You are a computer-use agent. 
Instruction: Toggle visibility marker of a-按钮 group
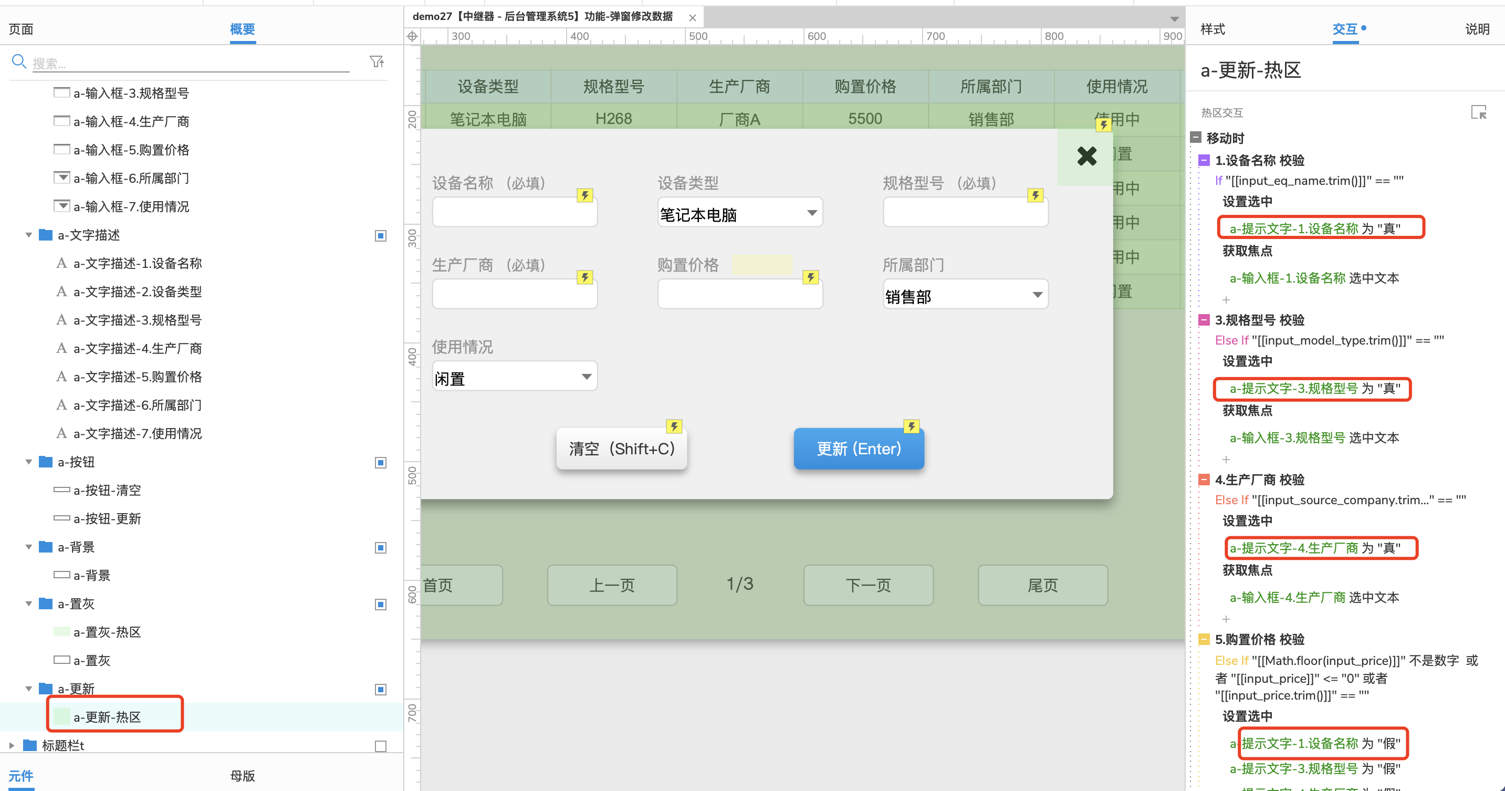380,463
